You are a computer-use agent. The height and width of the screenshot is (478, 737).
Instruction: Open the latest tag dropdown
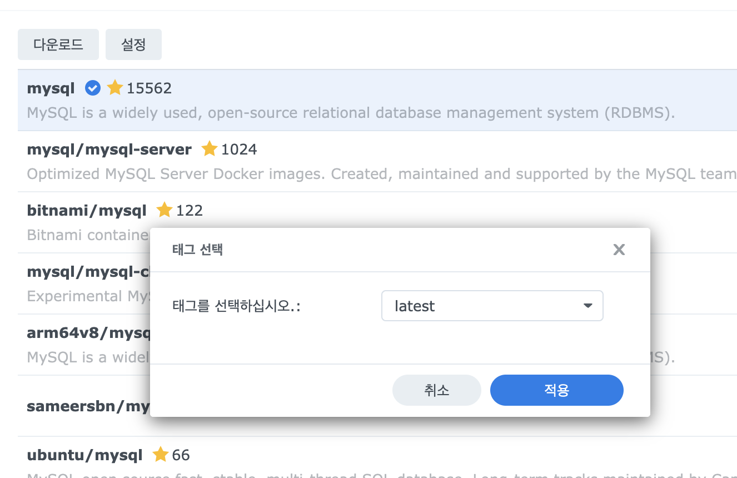tap(492, 306)
